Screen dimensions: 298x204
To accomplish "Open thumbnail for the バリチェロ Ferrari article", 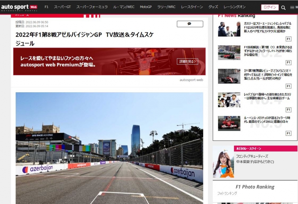I will point(229,123).
